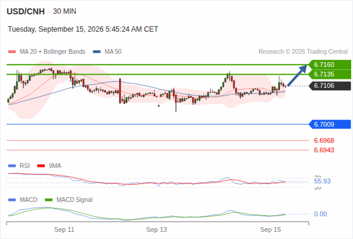Select the 6.7160 resistance price tag
Screen dimensions: 353x239
[330, 65]
